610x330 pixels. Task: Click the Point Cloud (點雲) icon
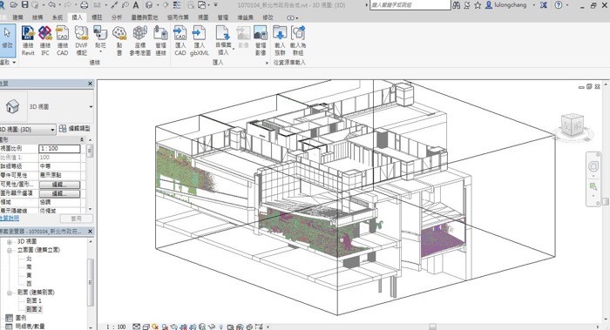click(119, 33)
